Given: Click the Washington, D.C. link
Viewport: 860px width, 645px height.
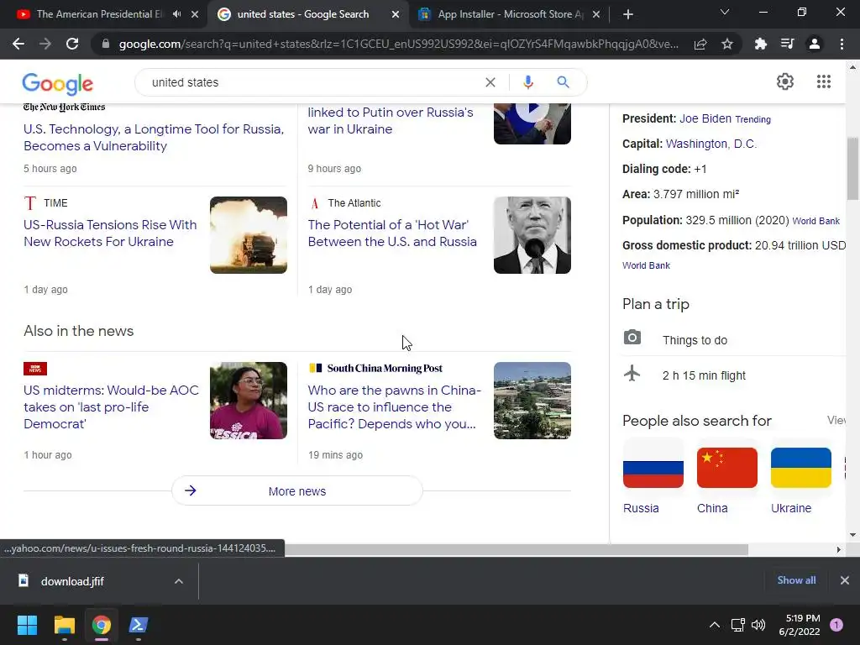Looking at the screenshot, I should click(711, 144).
